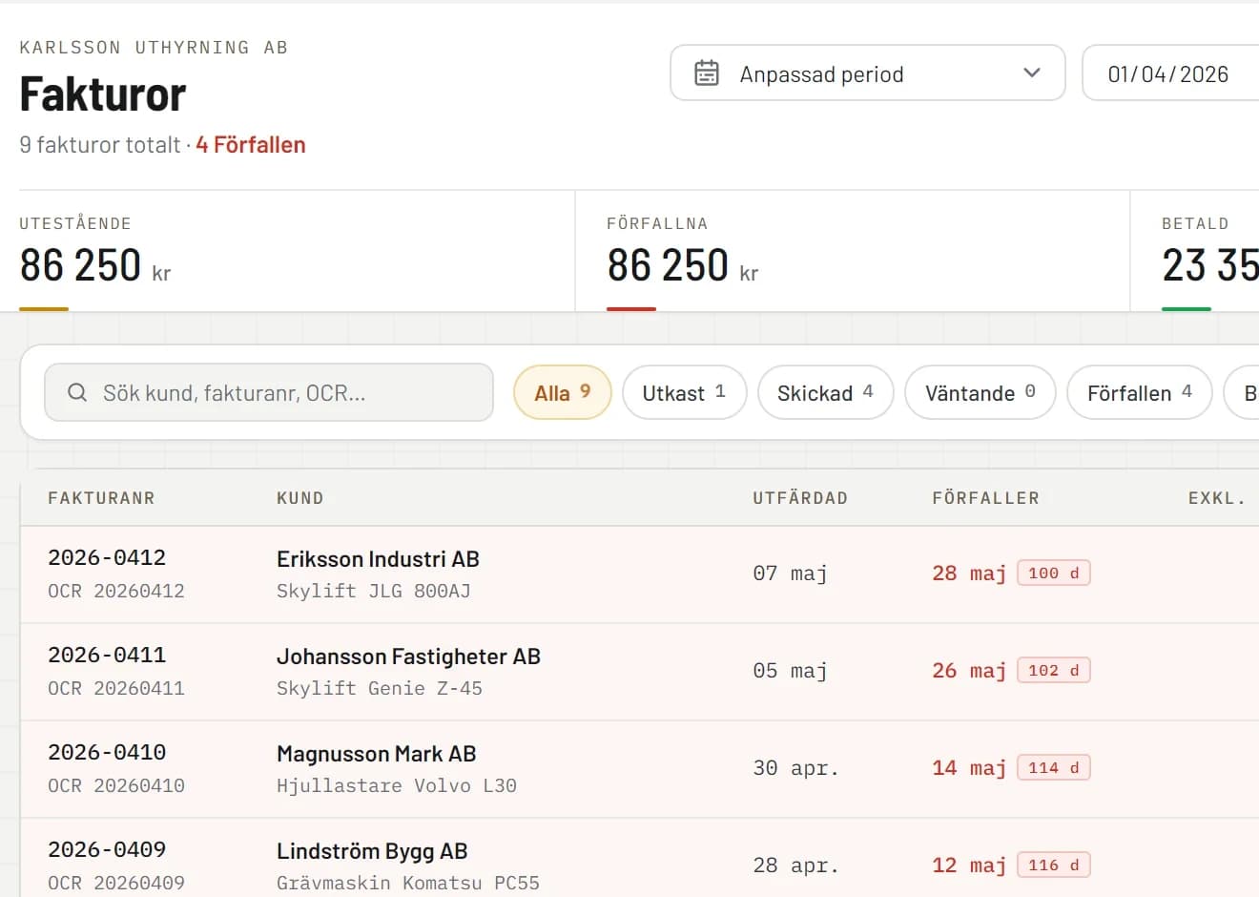Click Karlsson Uthyrning AB company name

(x=154, y=48)
